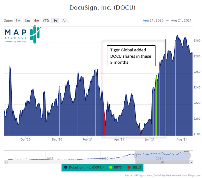
Task: Click the $220 price axis label
Action: pos(197,103)
